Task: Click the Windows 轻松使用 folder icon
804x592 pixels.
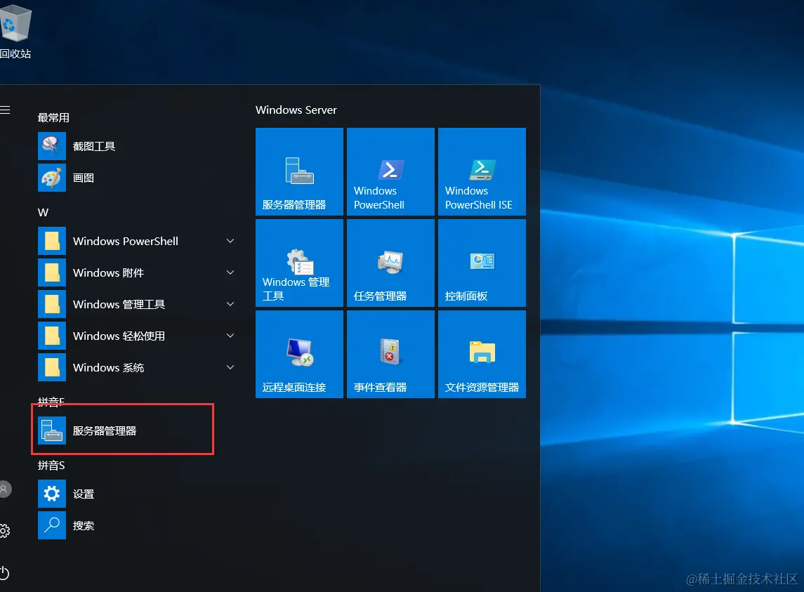Action: 52,336
